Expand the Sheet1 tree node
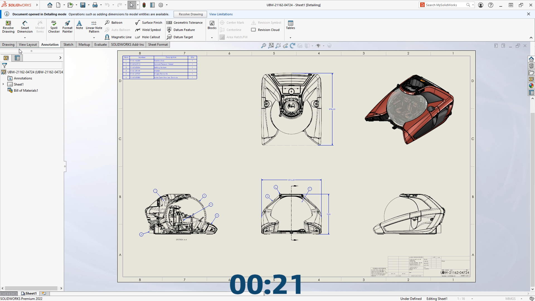The image size is (535, 301). [x=3, y=84]
